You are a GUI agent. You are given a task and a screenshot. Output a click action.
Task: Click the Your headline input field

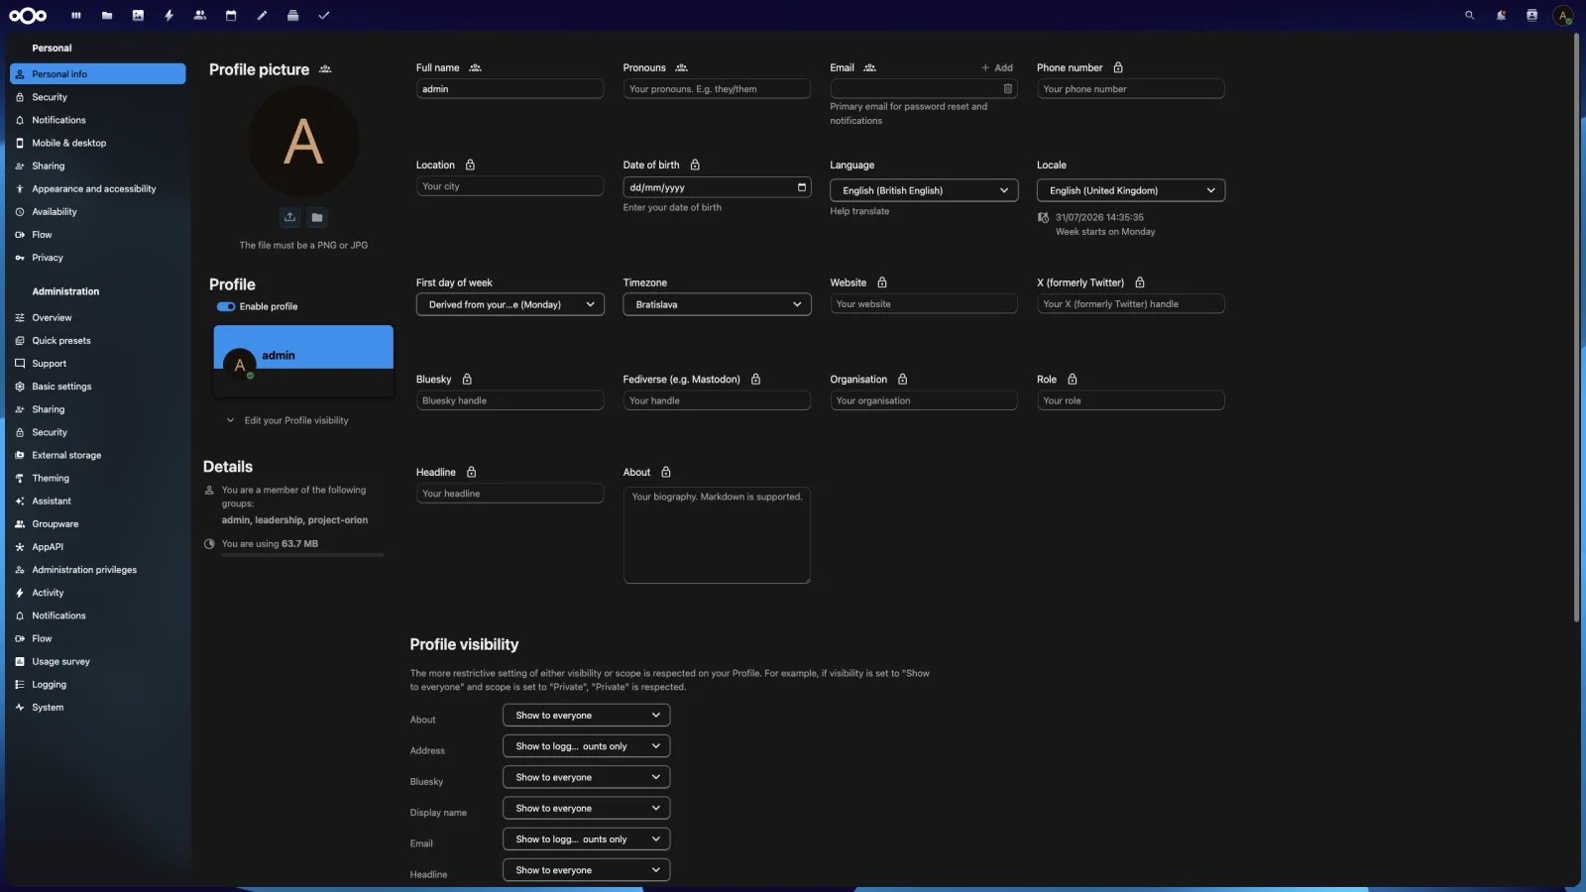[510, 494]
